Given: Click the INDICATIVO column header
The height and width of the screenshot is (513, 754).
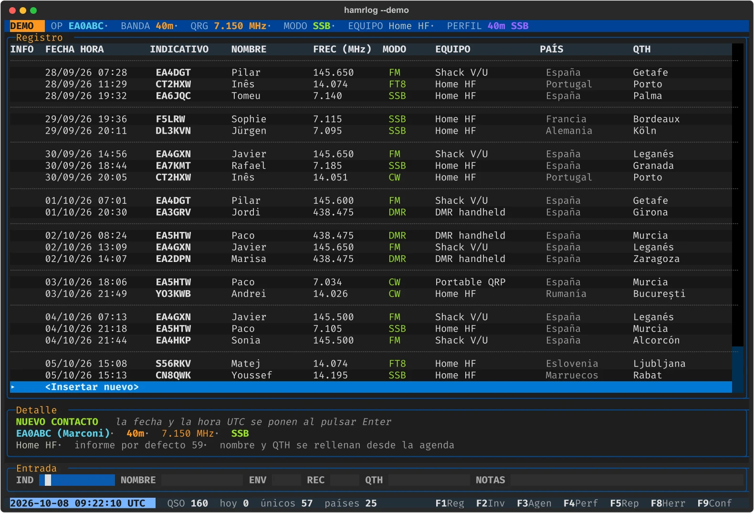Looking at the screenshot, I should tap(179, 49).
